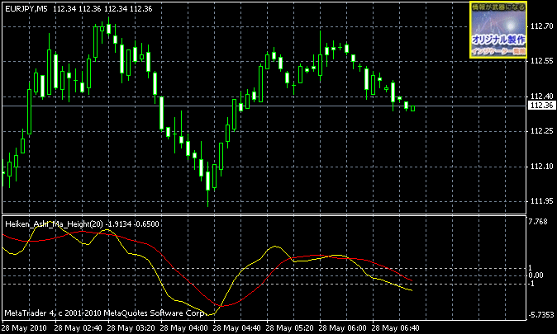
Task: Click the 28 May 03:20 time label
Action: point(131,328)
